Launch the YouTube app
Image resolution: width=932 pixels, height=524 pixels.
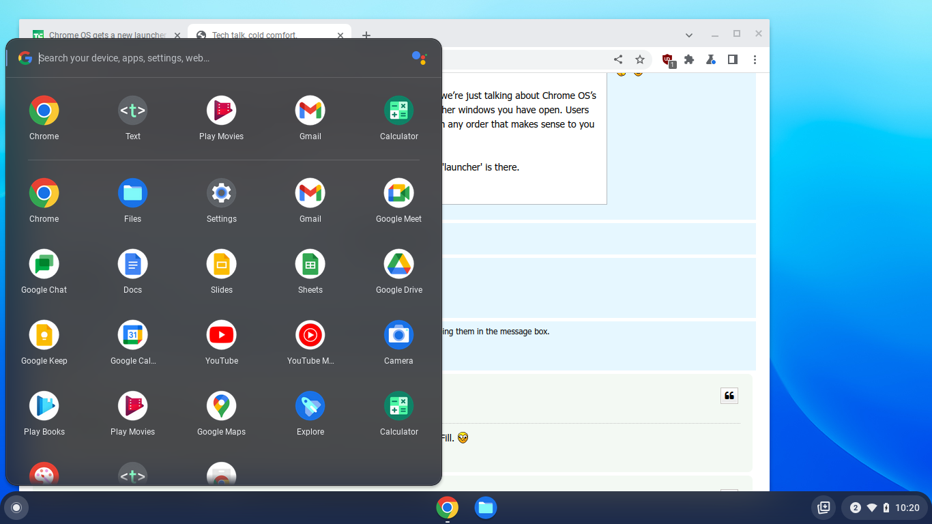221,343
